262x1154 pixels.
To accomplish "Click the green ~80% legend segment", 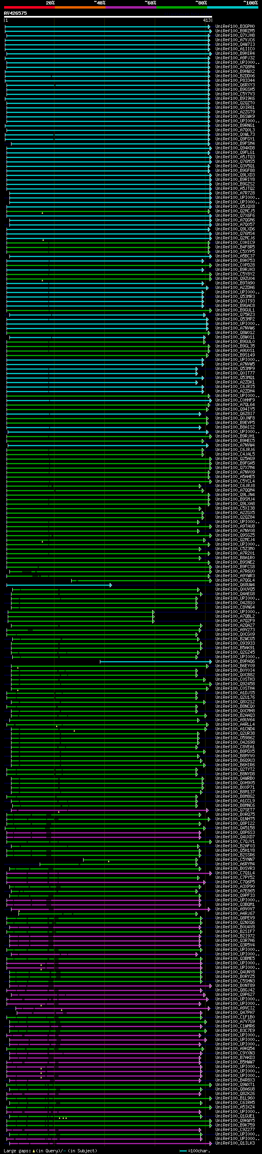I will 181,8.
